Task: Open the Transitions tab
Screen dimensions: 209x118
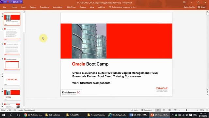Action: [x=44, y=7]
